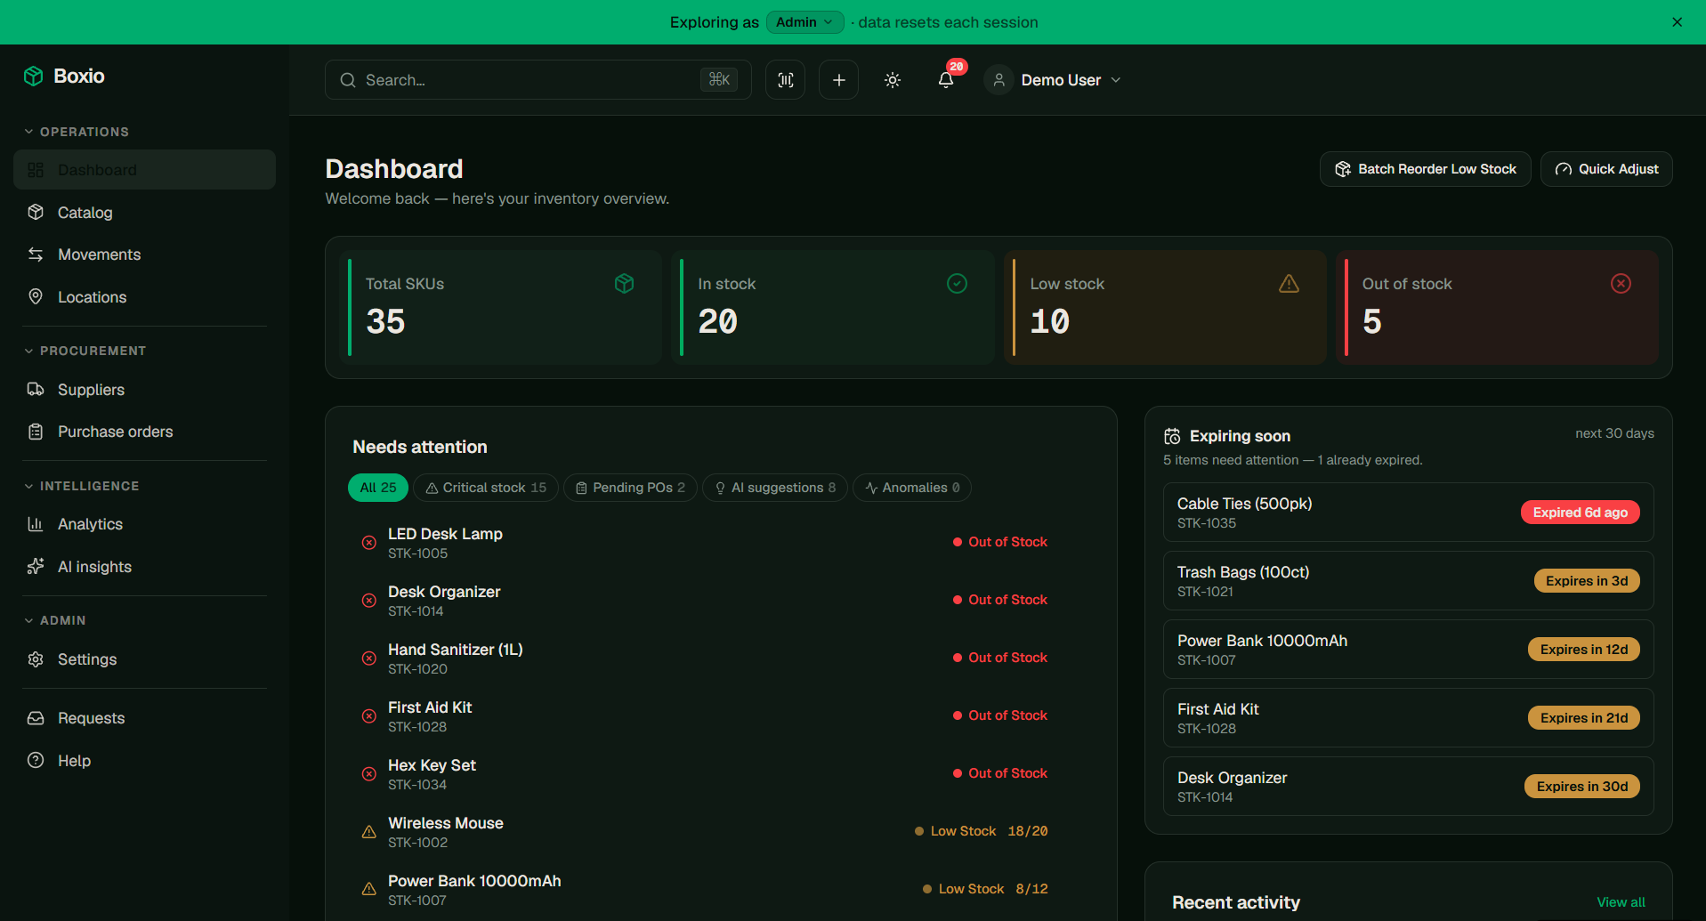Collapse the Intelligence section
Image resolution: width=1706 pixels, height=921 pixels.
tap(81, 486)
